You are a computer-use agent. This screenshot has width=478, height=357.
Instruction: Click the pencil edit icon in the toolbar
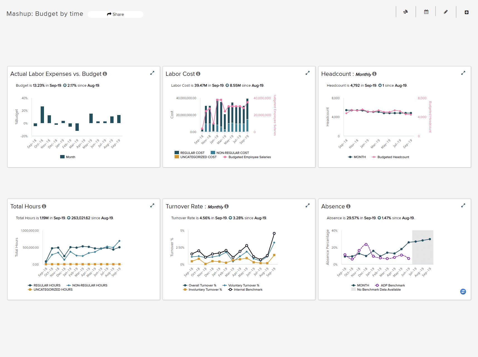(x=446, y=12)
